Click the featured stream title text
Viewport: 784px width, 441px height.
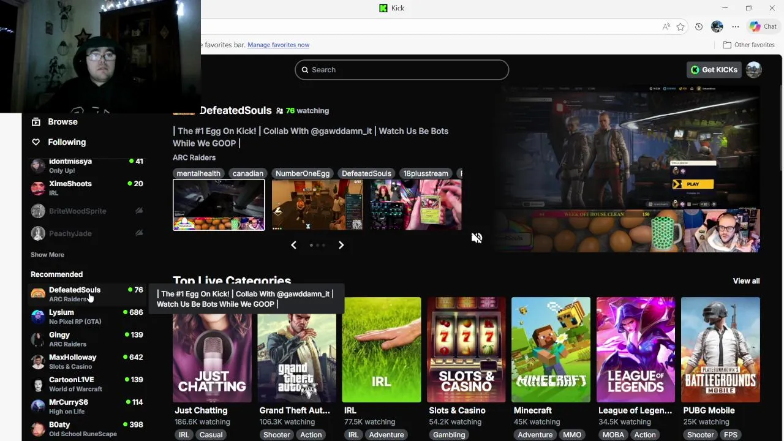[x=311, y=137]
